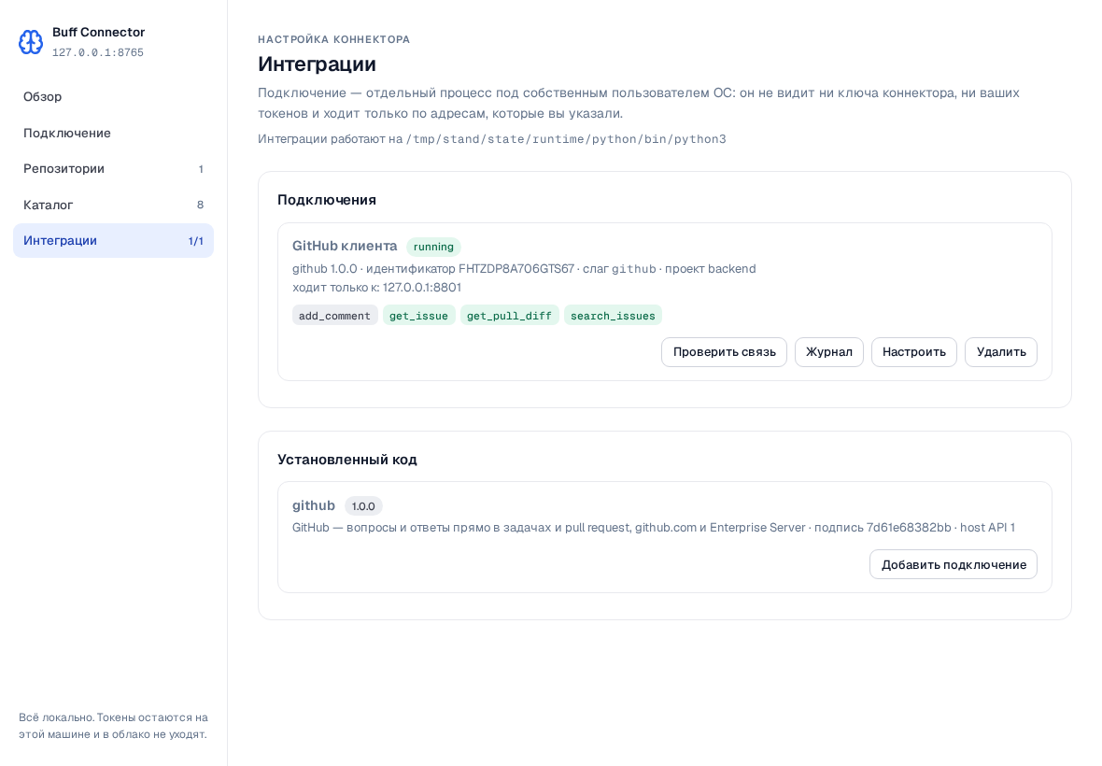1102x766 pixels.
Task: Click the running status badge
Action: pyautogui.click(x=433, y=247)
